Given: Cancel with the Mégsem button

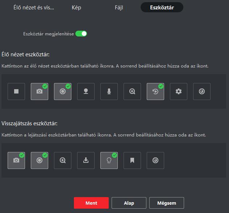Looking at the screenshot, I should coord(167,203).
